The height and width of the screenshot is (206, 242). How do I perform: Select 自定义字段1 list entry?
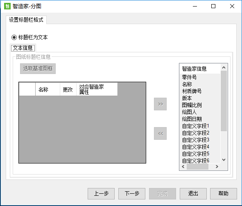200,126
